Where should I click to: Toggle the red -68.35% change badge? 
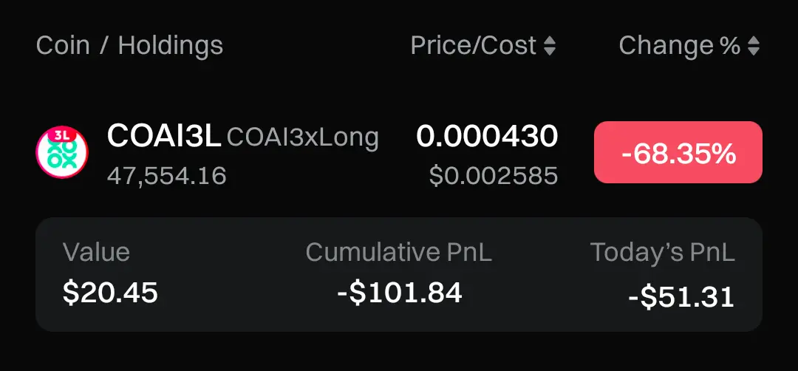[x=678, y=152]
